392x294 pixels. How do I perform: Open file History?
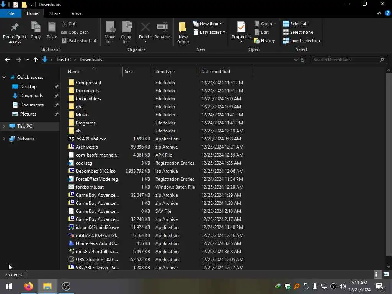tap(264, 41)
